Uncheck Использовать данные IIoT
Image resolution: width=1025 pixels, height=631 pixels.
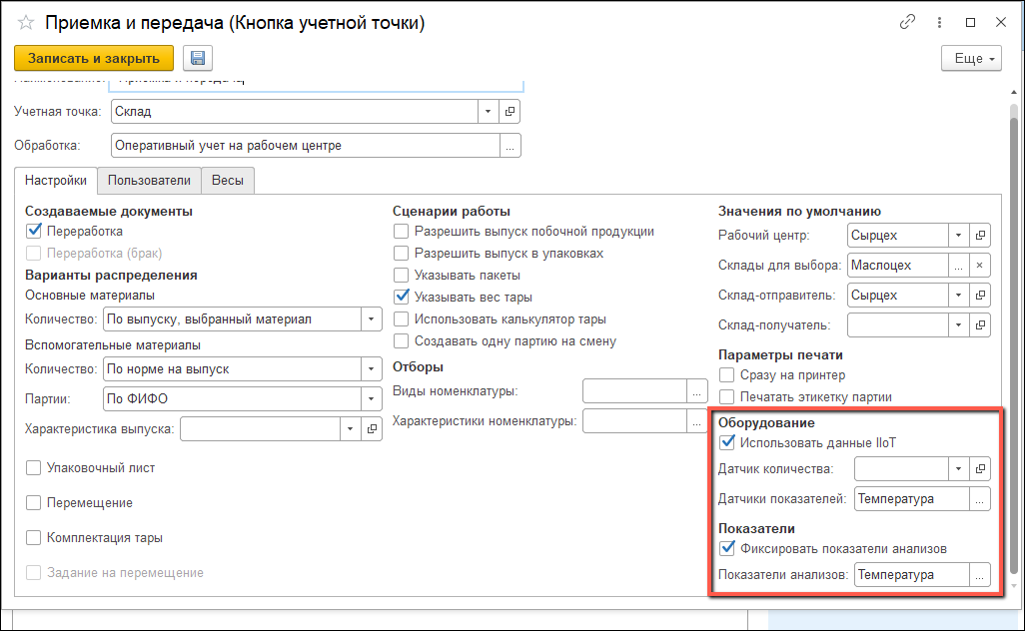click(727, 442)
